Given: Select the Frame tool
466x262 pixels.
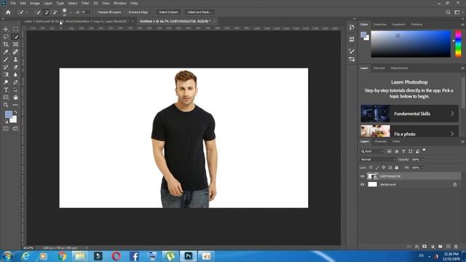Looking at the screenshot, I should [15, 44].
